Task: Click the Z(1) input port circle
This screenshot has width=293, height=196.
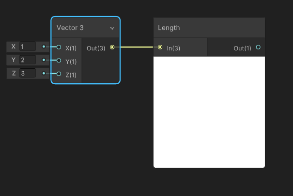Action: (59, 74)
